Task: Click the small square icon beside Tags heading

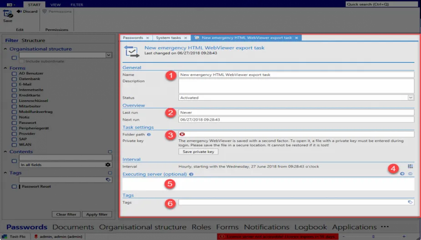Action: coord(110,173)
